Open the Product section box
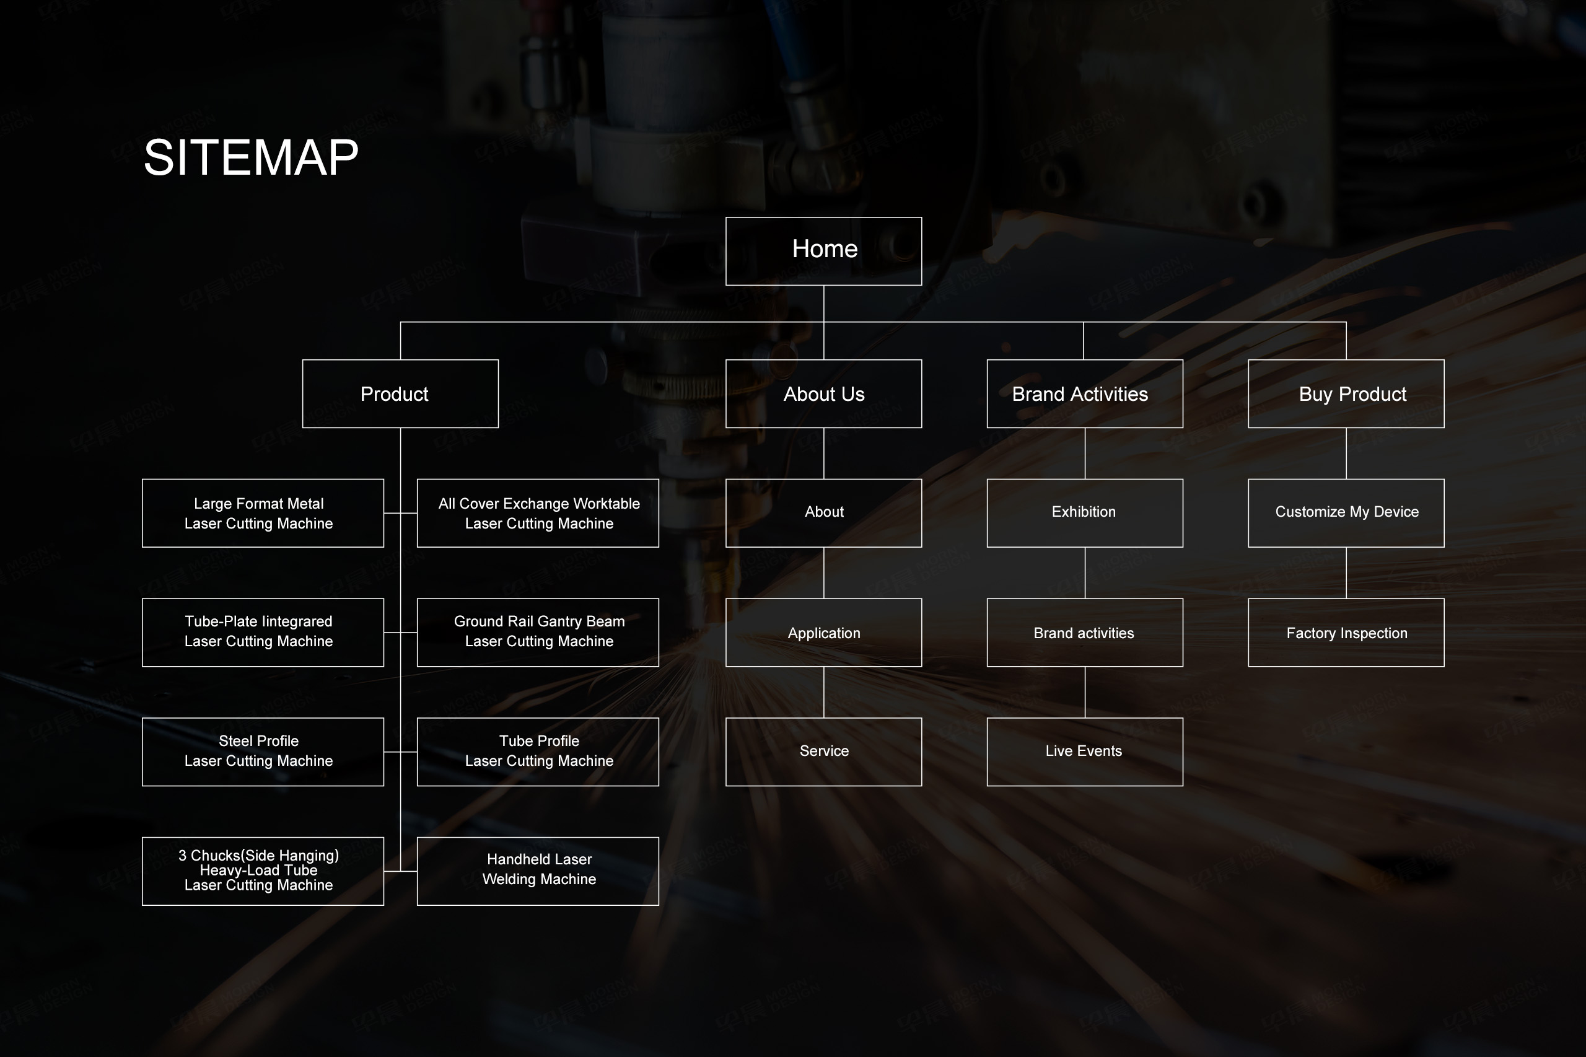 pyautogui.click(x=400, y=393)
